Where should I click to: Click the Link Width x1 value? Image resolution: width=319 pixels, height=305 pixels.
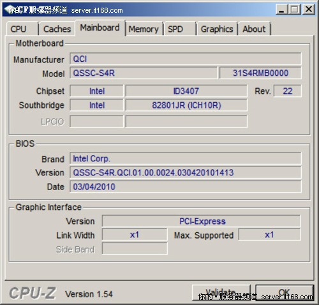135,235
